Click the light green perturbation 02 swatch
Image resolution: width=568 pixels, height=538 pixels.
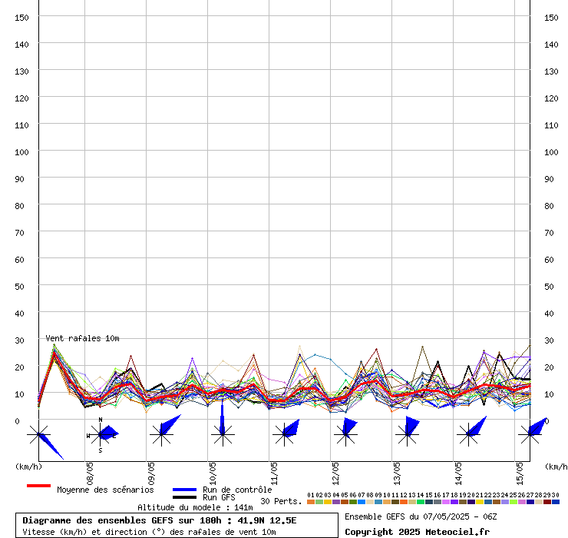click(x=319, y=502)
